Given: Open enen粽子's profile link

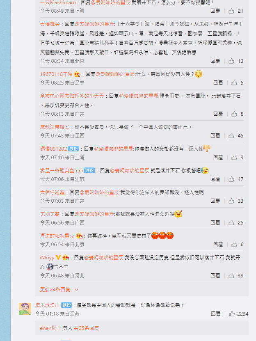Looking at the screenshot, I should click(x=50, y=328).
